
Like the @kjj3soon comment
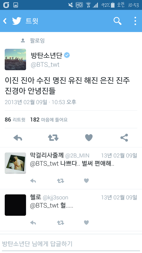86,223
